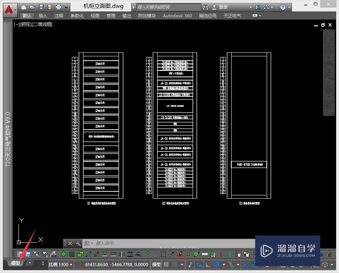Click the Orbit tool in navigation bar
Screen dimensions: 339x273
pos(329,89)
